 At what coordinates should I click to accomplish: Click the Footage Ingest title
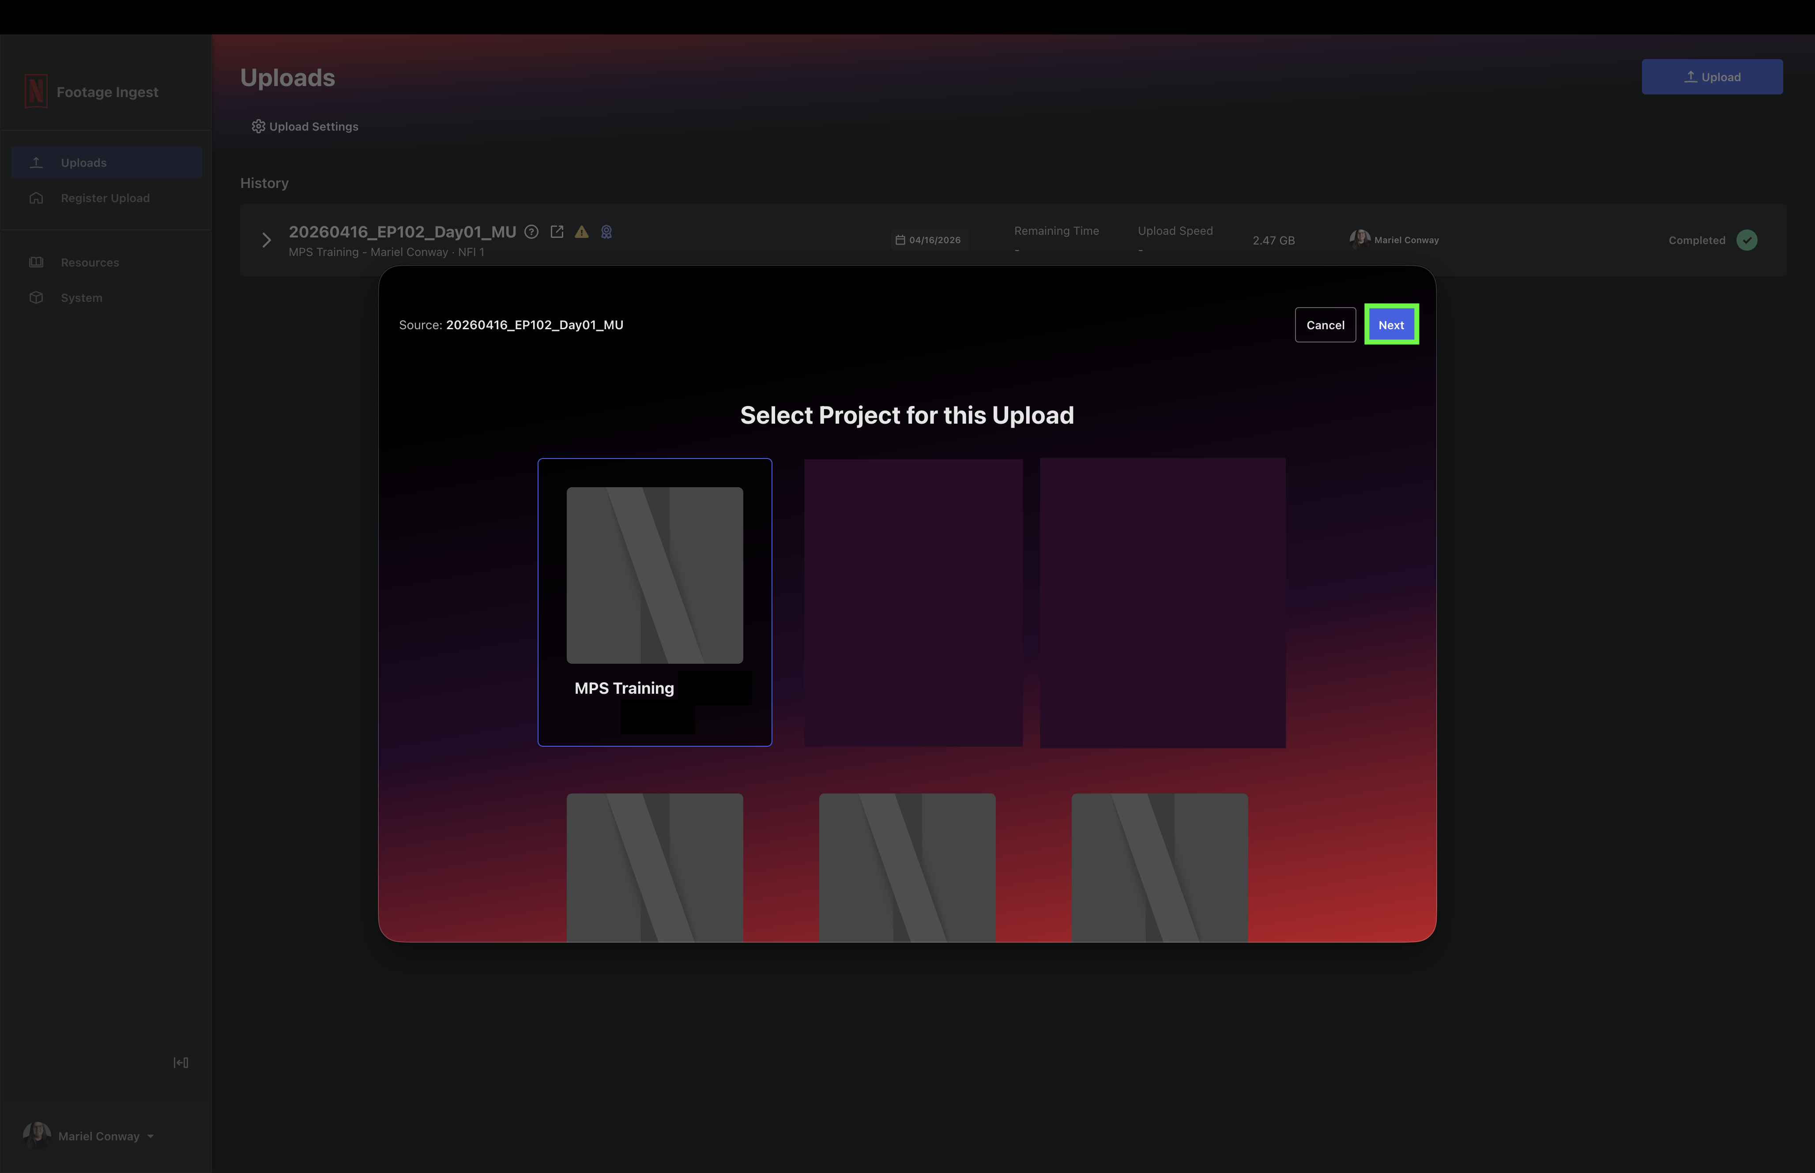click(x=107, y=92)
